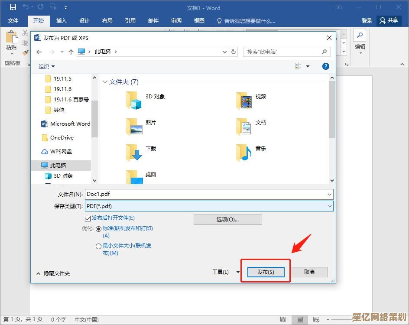Click the blue Help question mark icon
The width and height of the screenshot is (409, 325).
pyautogui.click(x=325, y=66)
